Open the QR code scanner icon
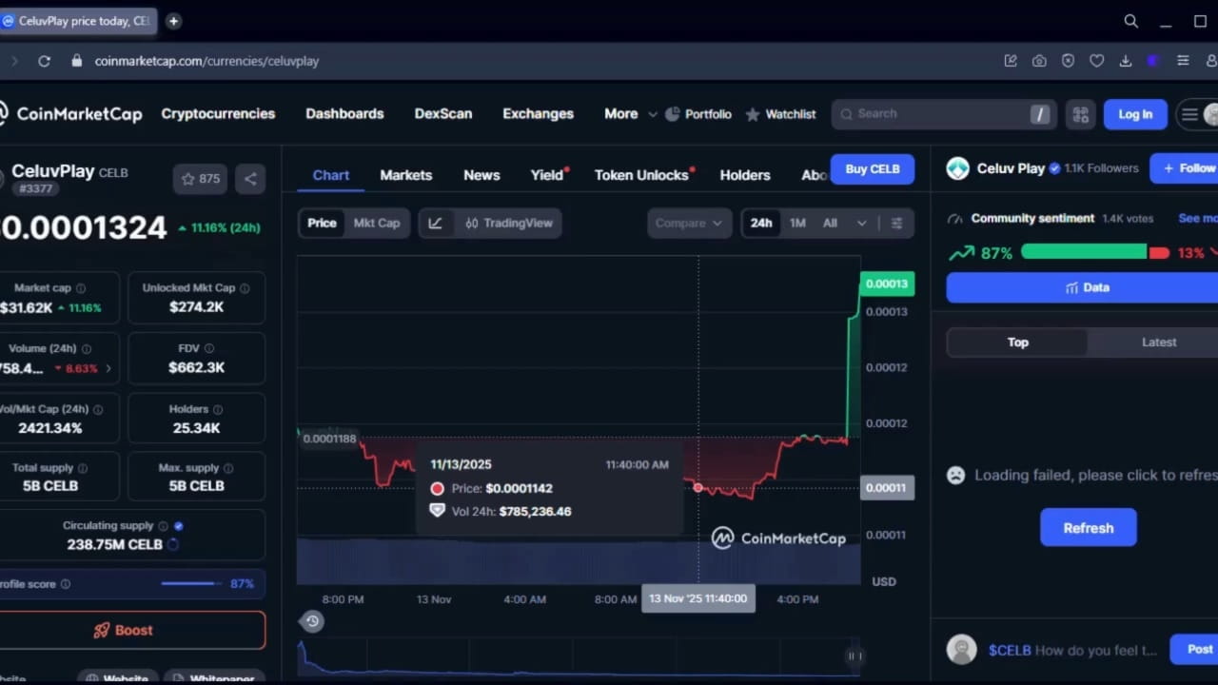The height and width of the screenshot is (685, 1218). click(x=1080, y=113)
